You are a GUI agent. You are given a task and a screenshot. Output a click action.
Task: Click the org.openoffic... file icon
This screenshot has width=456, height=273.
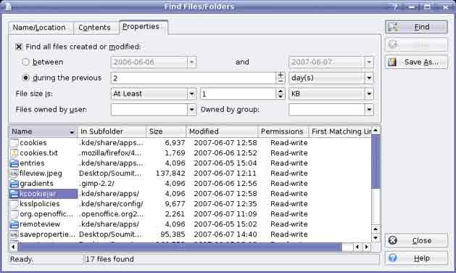coord(14,214)
